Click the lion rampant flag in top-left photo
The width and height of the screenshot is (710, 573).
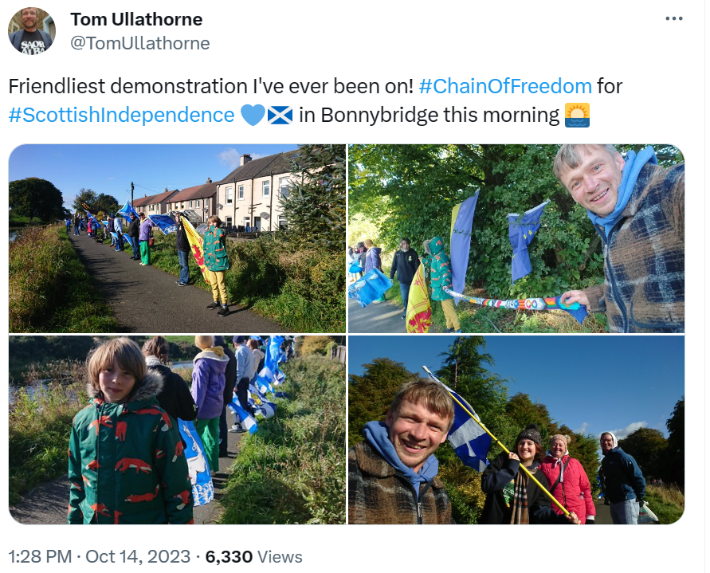pos(195,248)
